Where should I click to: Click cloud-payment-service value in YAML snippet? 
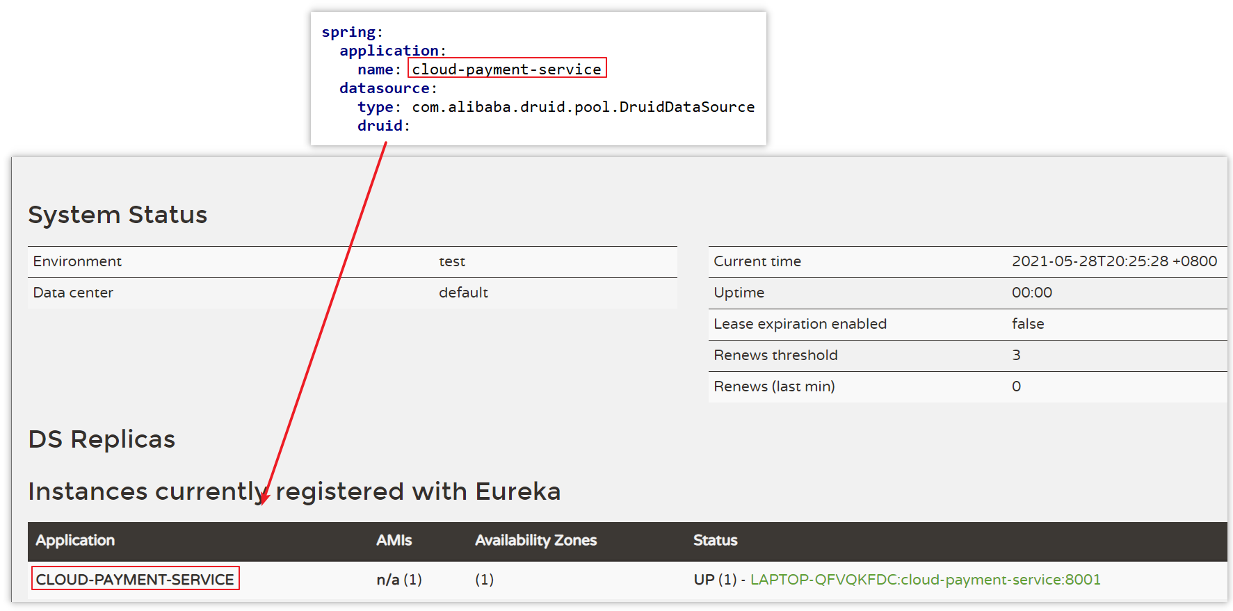(x=506, y=69)
